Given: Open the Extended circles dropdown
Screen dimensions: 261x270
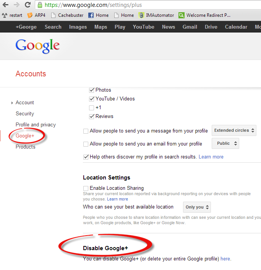Looking at the screenshot, I should pos(234,130).
